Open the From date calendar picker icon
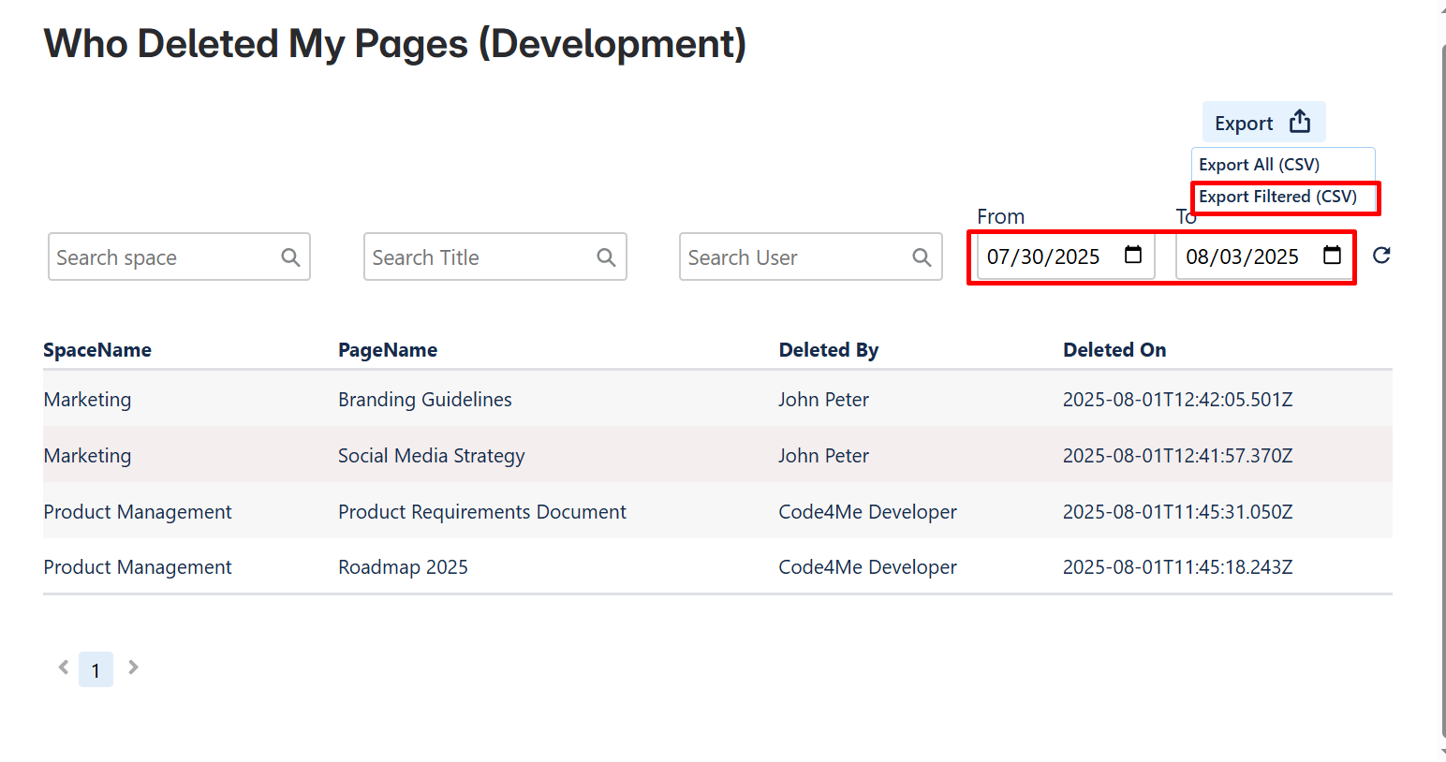This screenshot has width=1446, height=762. [1133, 256]
